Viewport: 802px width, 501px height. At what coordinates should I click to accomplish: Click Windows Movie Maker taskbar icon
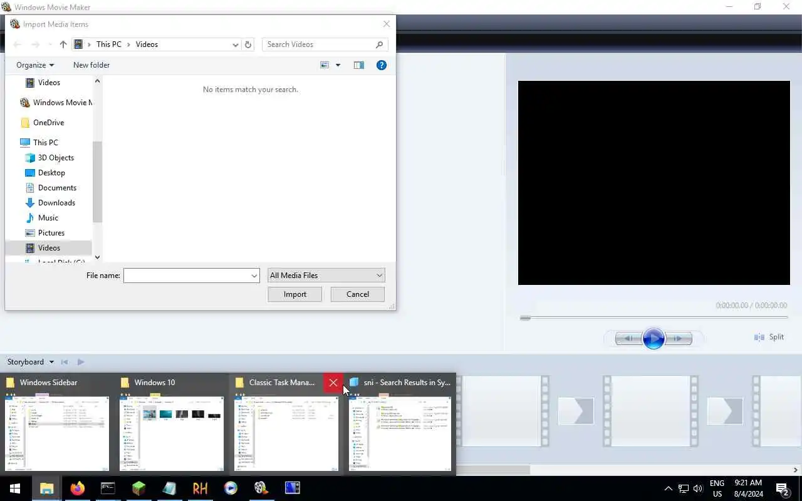[261, 488]
